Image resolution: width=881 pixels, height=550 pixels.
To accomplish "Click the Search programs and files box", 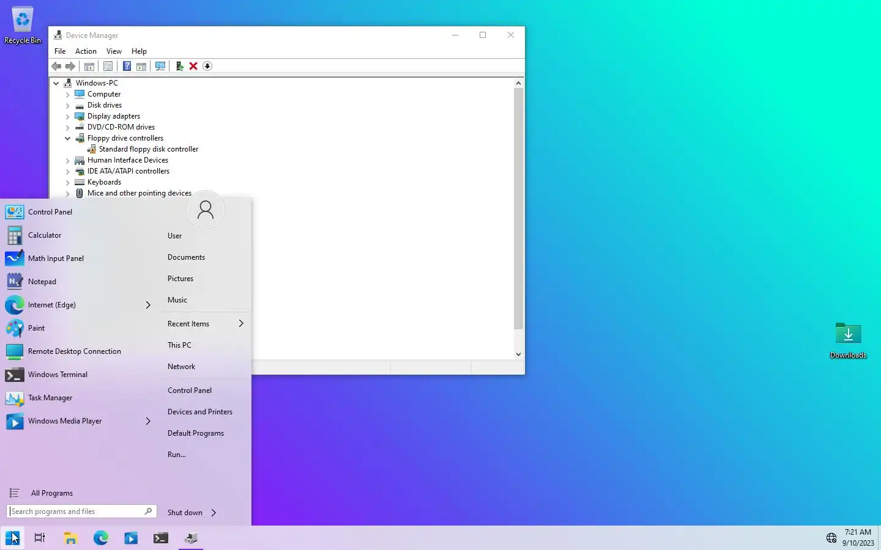I will pyautogui.click(x=81, y=512).
